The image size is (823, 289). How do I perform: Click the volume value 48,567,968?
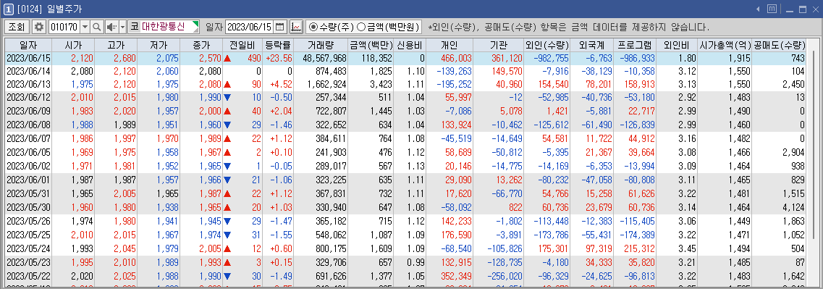coord(324,59)
